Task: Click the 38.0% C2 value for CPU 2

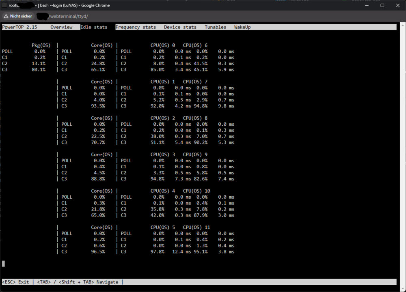Action: [x=158, y=136]
